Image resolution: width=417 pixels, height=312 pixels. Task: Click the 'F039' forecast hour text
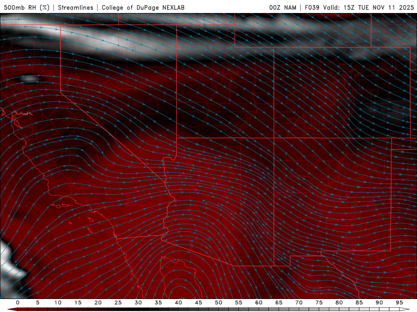(312, 7)
